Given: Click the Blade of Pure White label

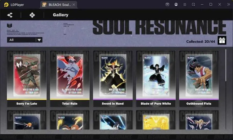Looking at the screenshot, I should [x=156, y=103].
